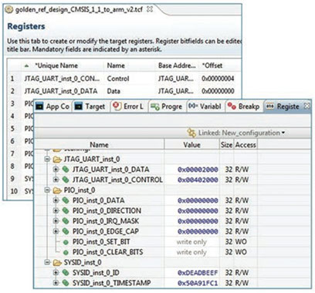Collapse the PIO_inst_0 group

coord(47,190)
